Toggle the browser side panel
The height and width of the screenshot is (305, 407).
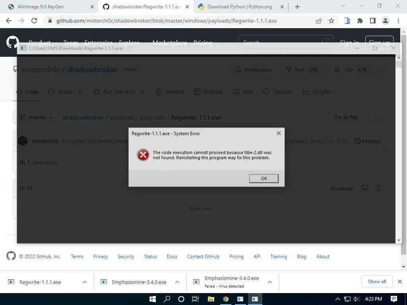click(373, 21)
